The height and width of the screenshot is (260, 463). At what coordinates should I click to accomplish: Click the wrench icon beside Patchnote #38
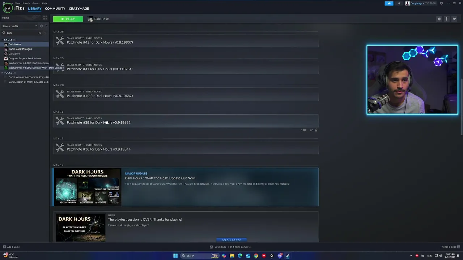click(x=60, y=148)
